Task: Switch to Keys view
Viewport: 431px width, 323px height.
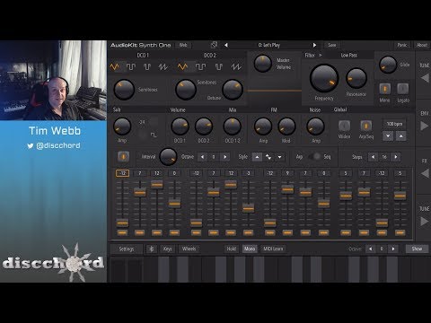Action: 168,249
